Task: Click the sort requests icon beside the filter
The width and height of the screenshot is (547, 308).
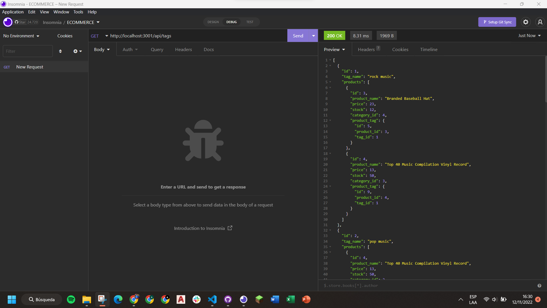Action: pyautogui.click(x=60, y=51)
